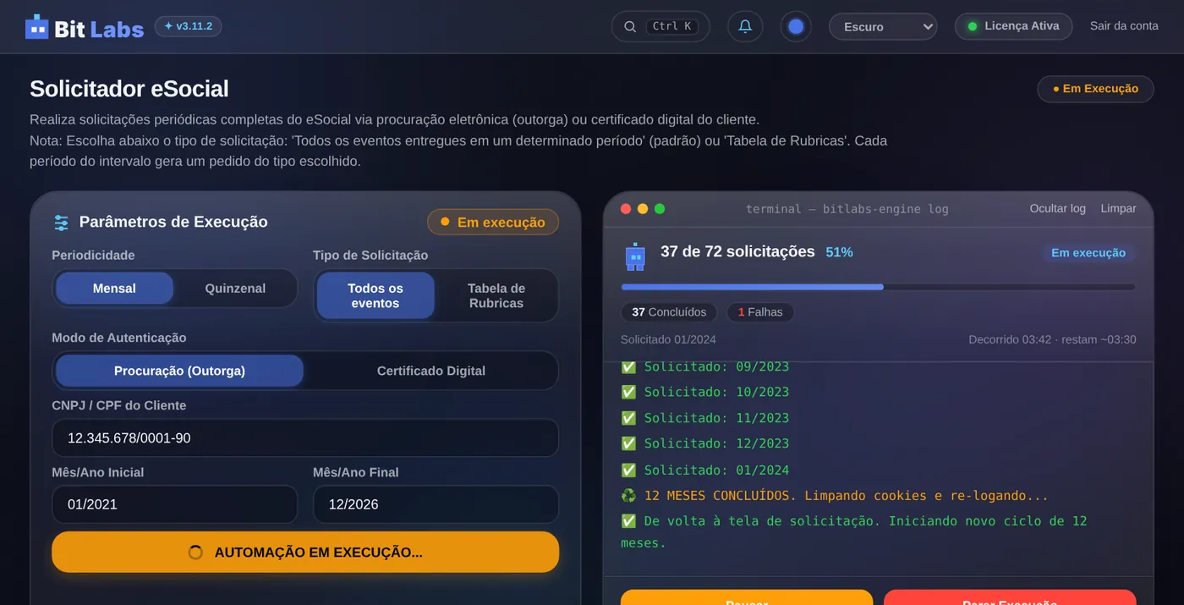Click the 51% progress text
1184x605 pixels.
click(839, 252)
